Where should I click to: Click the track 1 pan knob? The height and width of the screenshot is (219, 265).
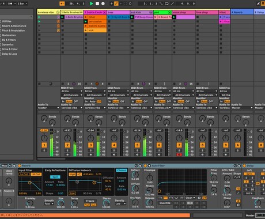[44, 138]
